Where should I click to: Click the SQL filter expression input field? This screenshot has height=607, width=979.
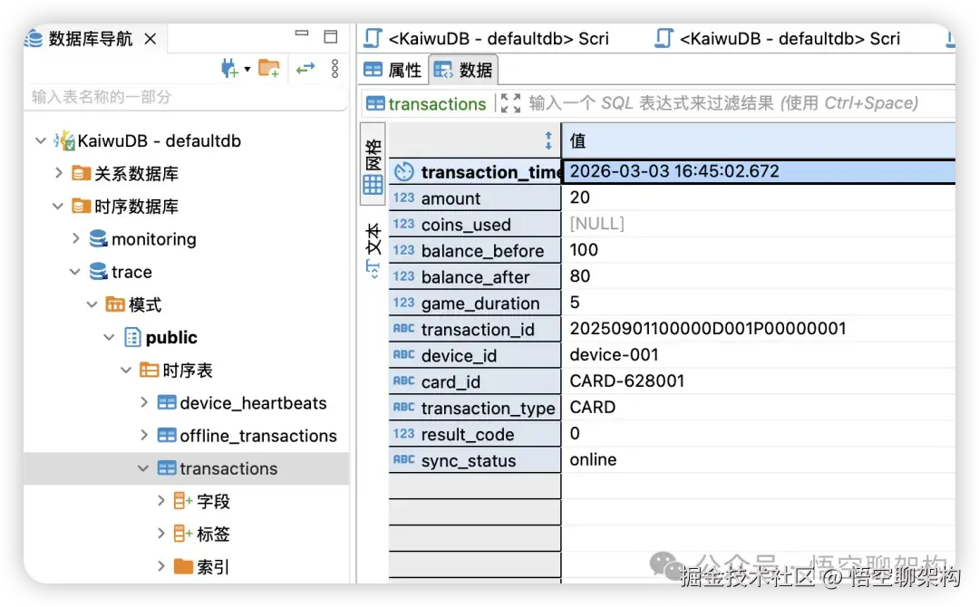[x=725, y=103]
